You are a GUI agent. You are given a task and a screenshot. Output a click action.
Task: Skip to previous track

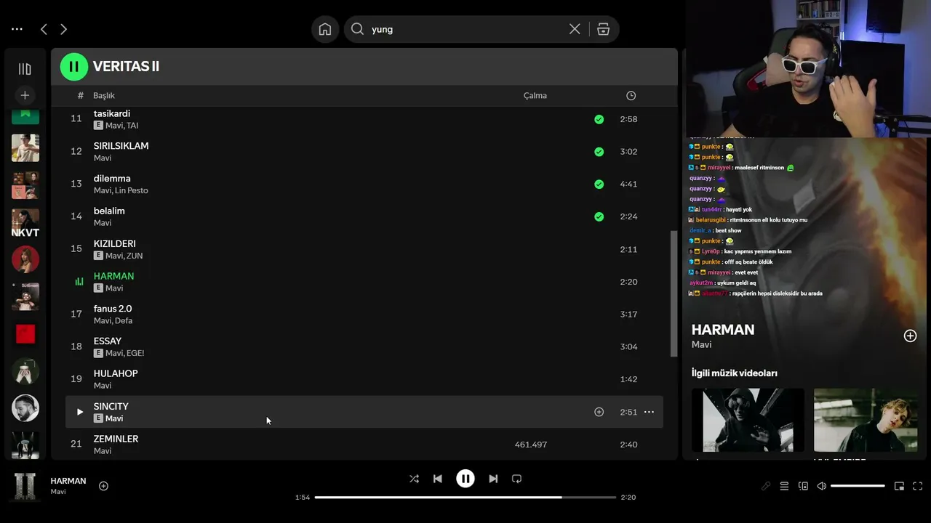(x=437, y=479)
